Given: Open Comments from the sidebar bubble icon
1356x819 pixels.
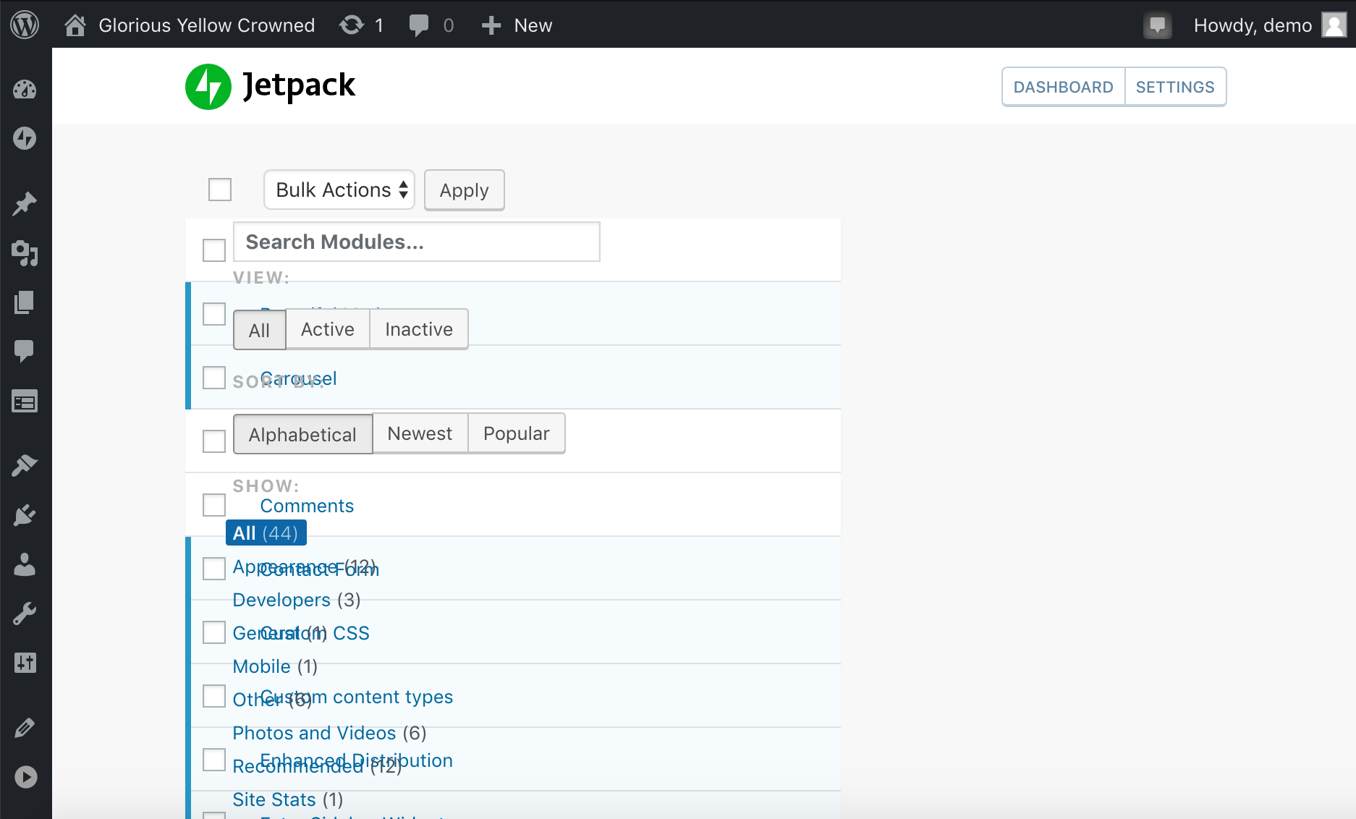Looking at the screenshot, I should (x=25, y=352).
